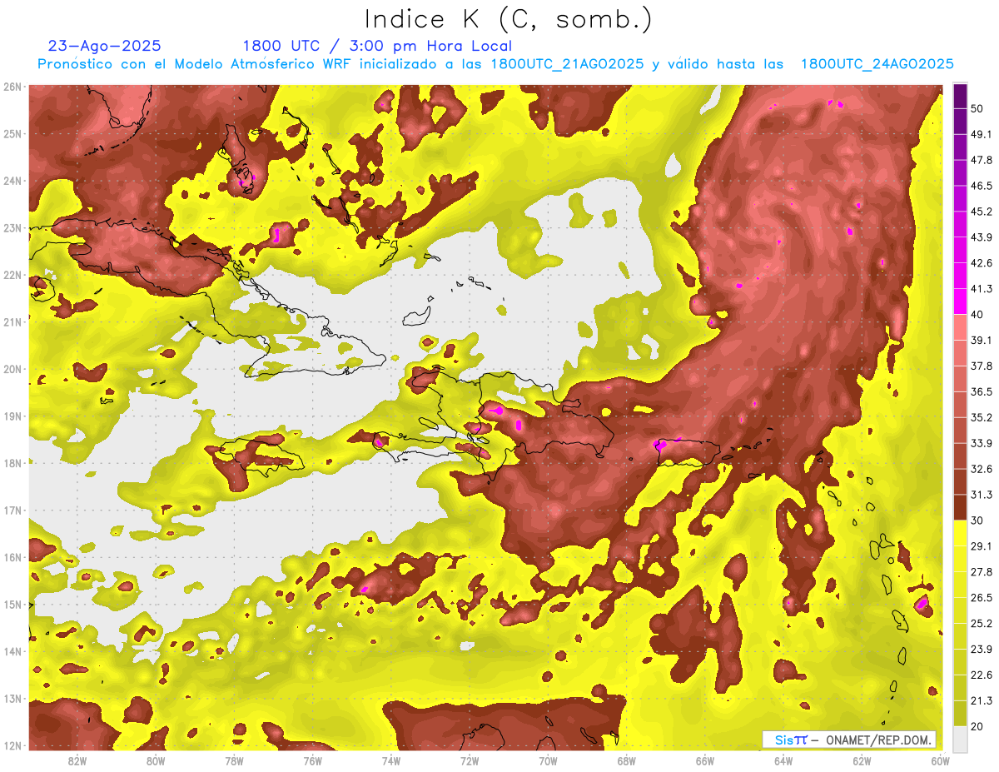999x772 pixels.
Task: Click the colorbar value '31.3'
Action: 981,495
